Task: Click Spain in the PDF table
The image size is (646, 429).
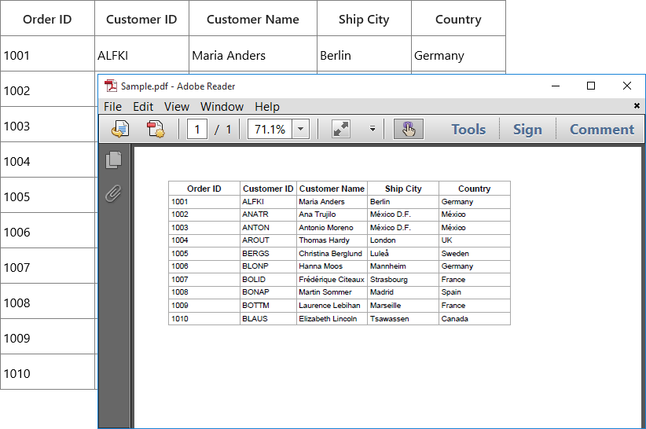Action: pyautogui.click(x=451, y=292)
